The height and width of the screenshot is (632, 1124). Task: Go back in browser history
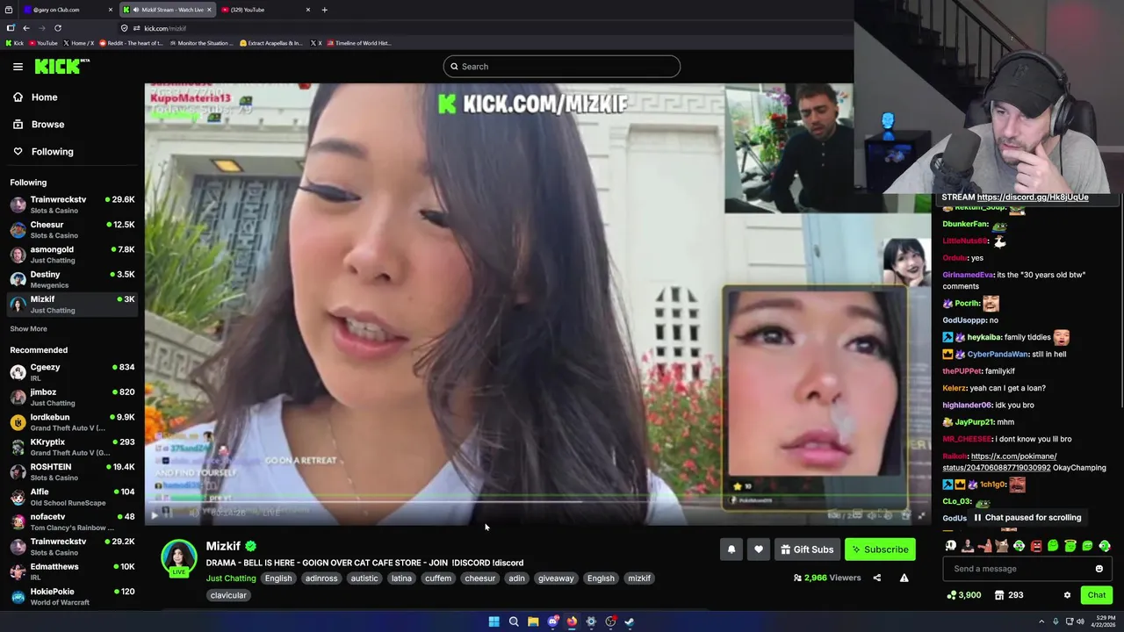point(25,28)
